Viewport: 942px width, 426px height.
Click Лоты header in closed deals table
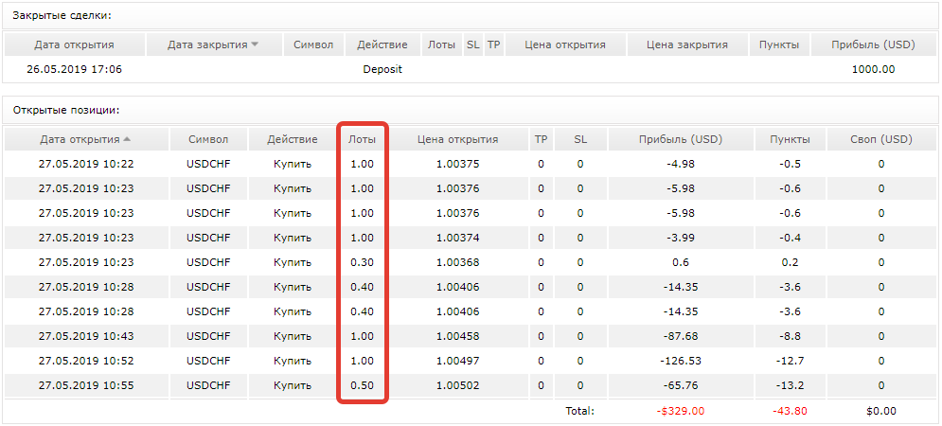click(x=441, y=44)
